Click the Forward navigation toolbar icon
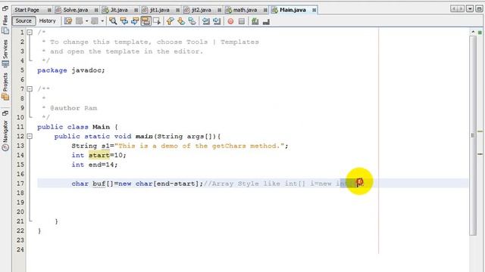This screenshot has height=272, width=485. point(95,21)
